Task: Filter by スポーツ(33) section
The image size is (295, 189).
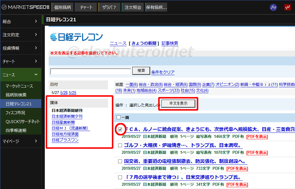Action: click(169, 91)
